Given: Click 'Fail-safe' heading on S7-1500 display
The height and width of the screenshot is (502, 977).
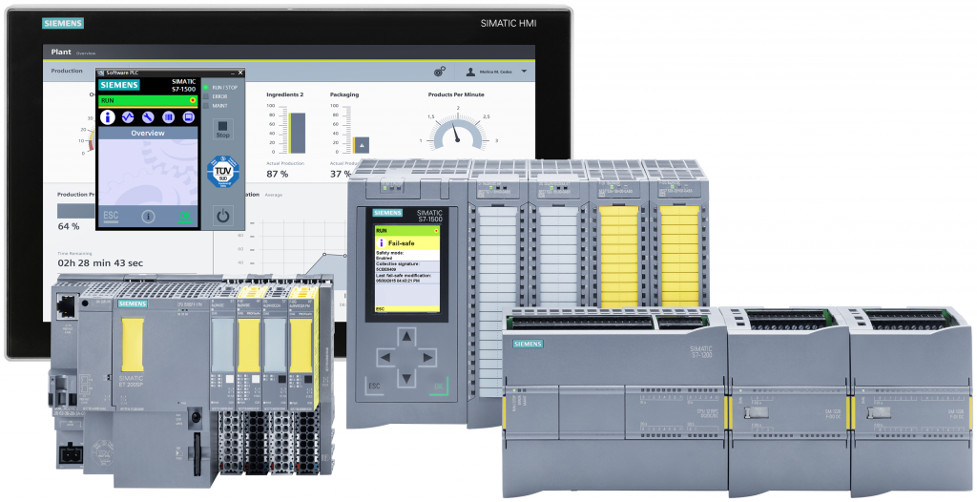Looking at the screenshot, I should click(402, 243).
